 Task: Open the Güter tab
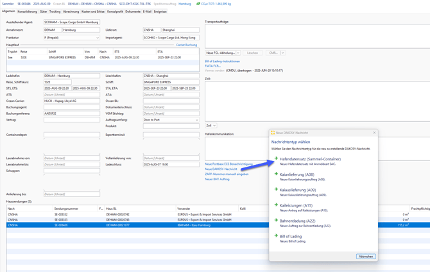pyautogui.click(x=44, y=12)
